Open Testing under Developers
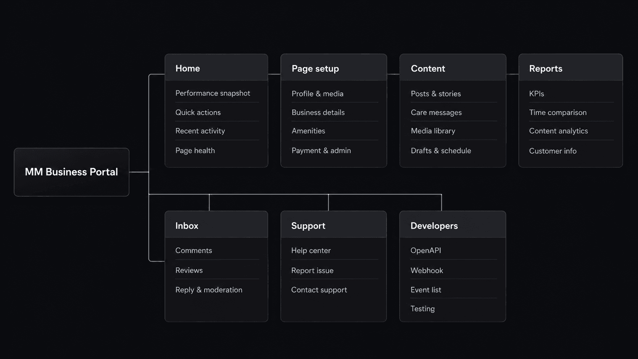Image resolution: width=638 pixels, height=359 pixels. coord(422,309)
